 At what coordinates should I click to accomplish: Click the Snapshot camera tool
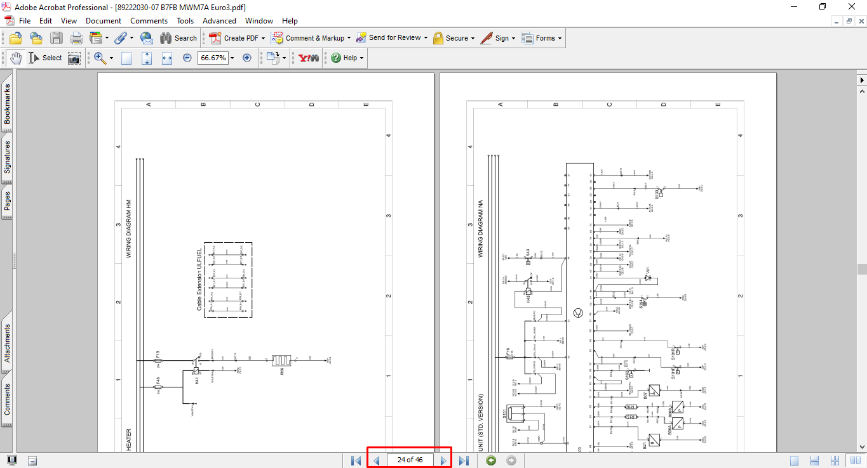(x=74, y=58)
